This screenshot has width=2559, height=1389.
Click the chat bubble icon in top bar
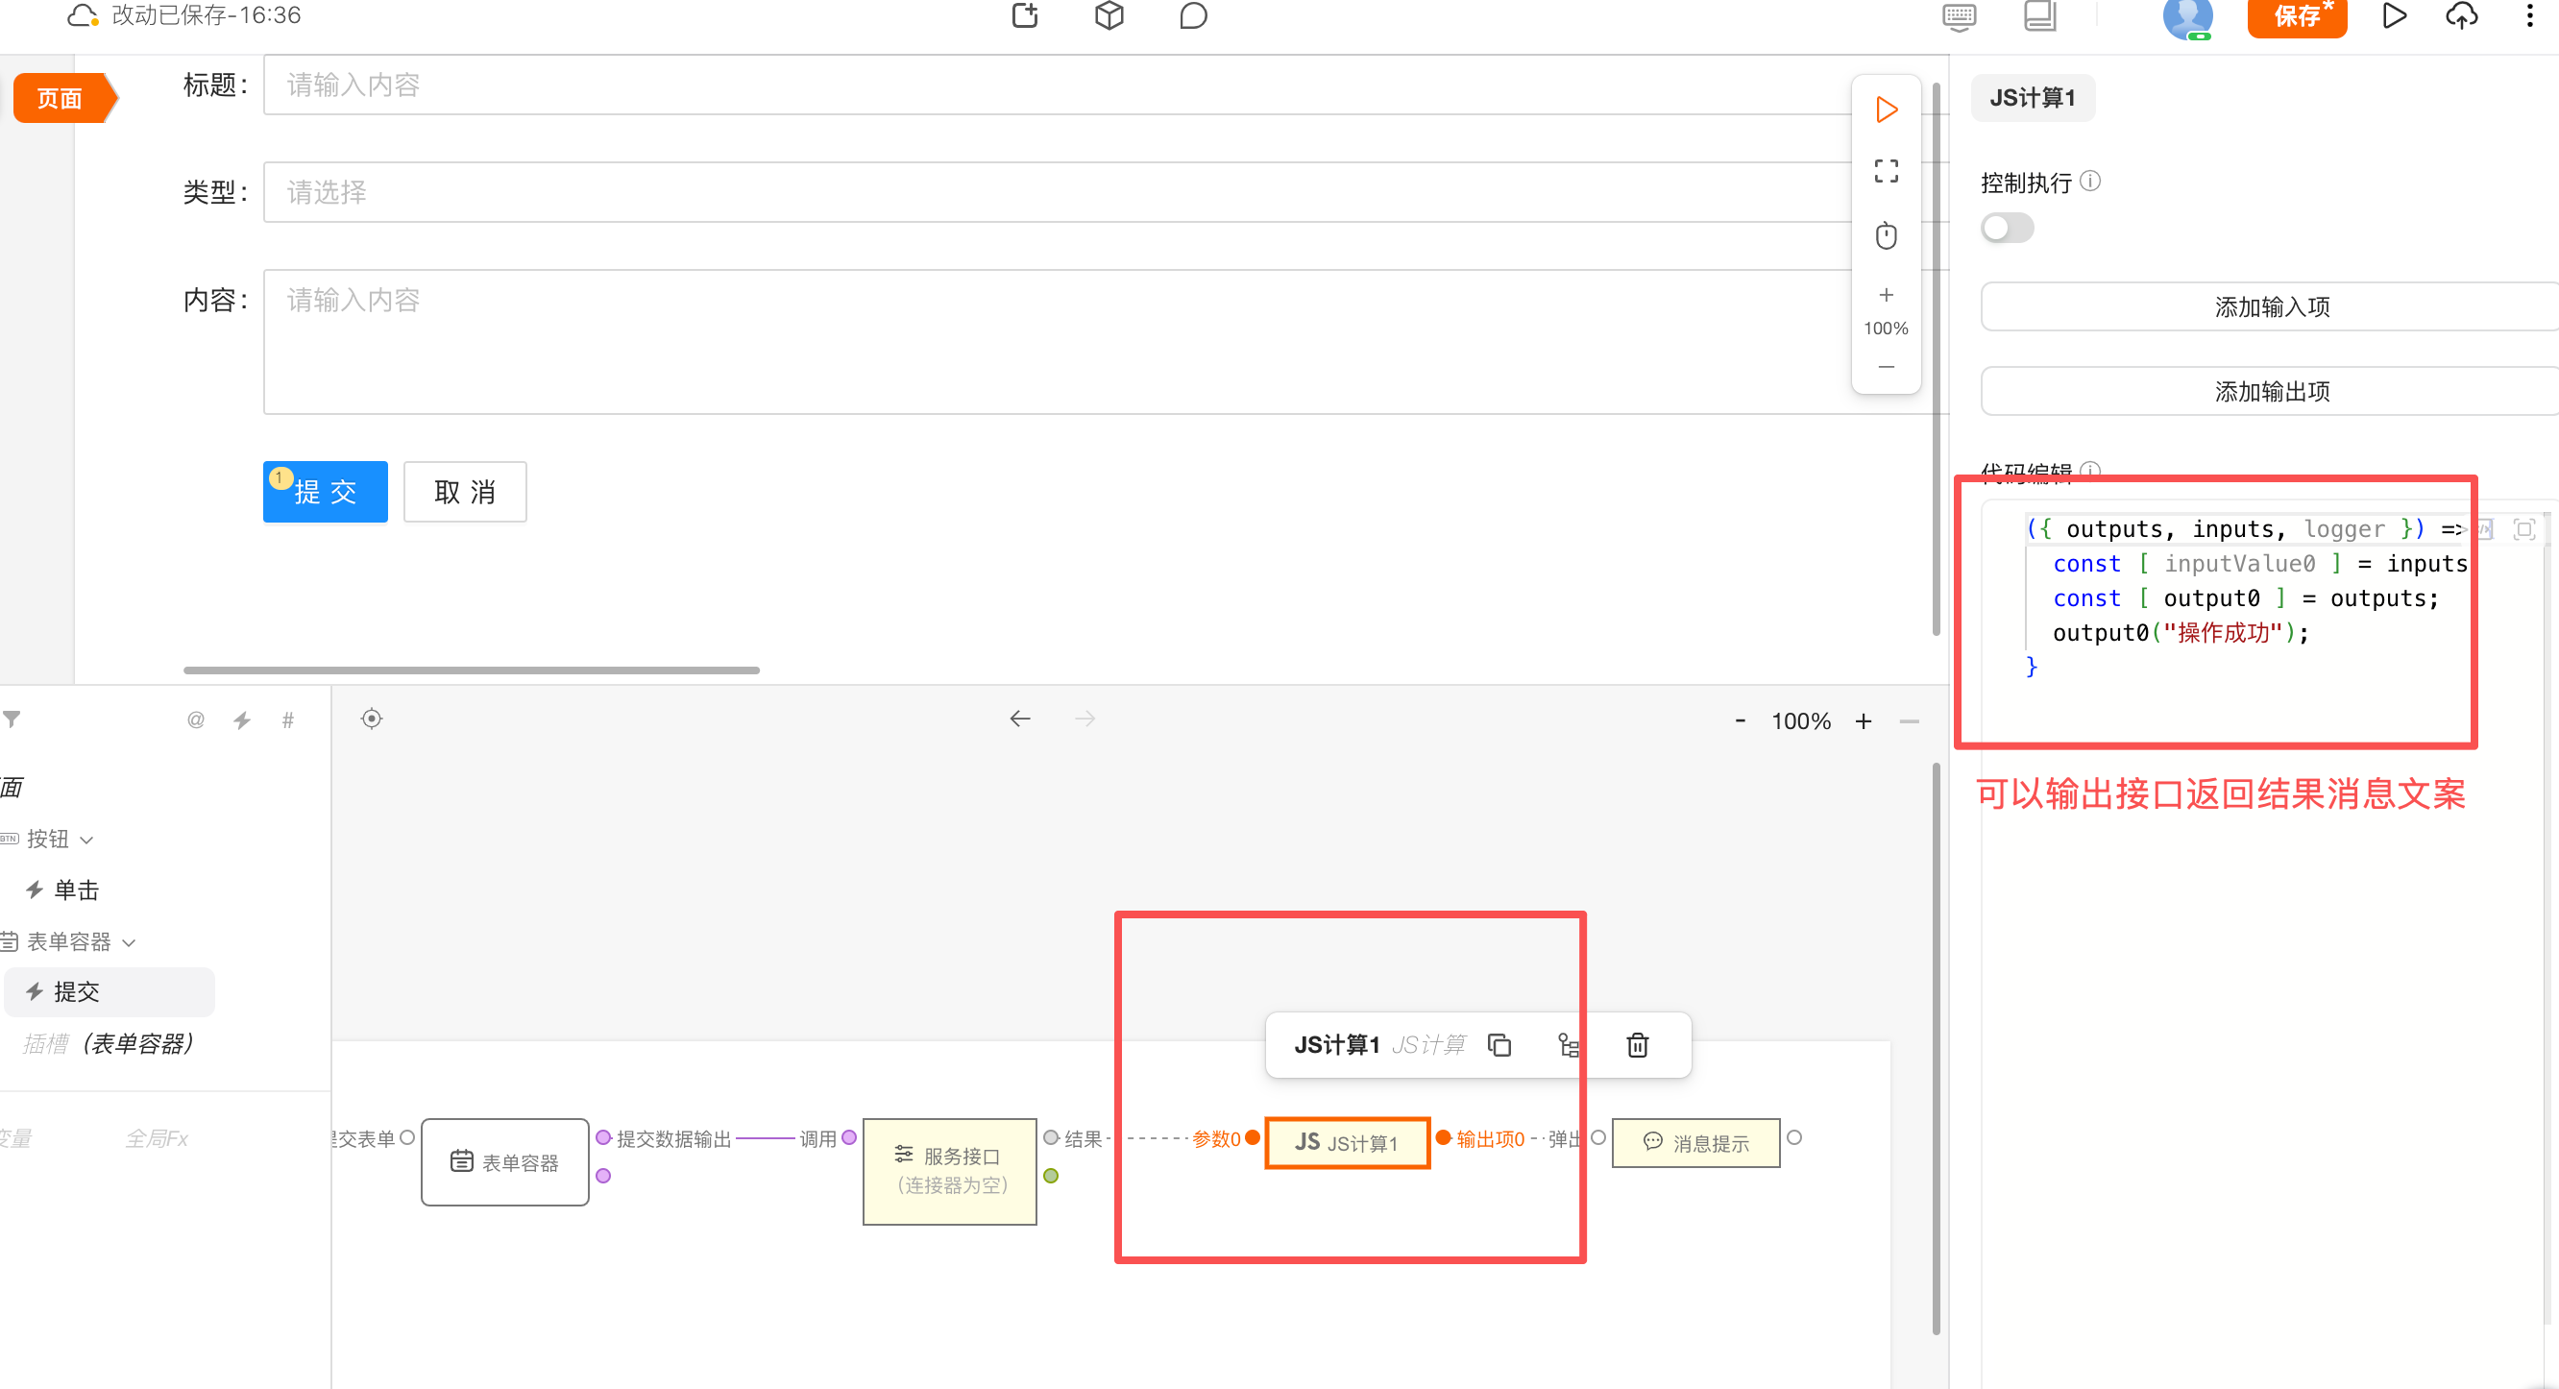1192,16
